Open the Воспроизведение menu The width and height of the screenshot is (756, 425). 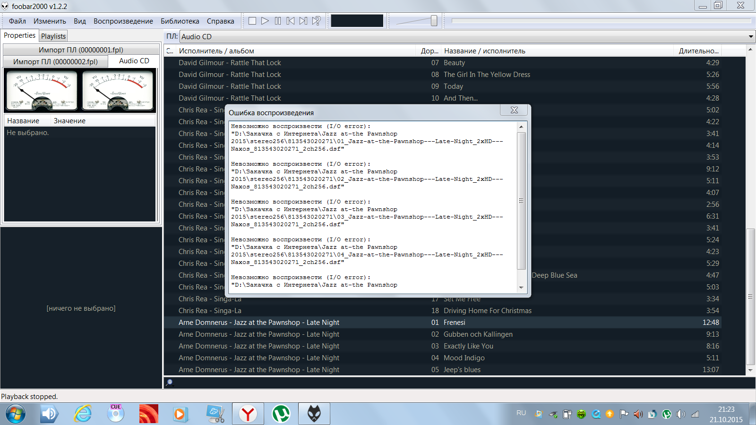point(123,21)
